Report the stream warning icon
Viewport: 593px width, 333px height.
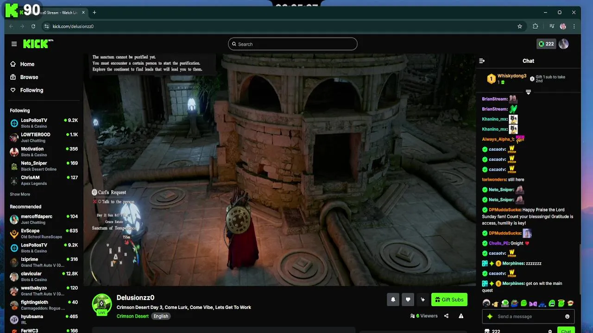point(461,316)
